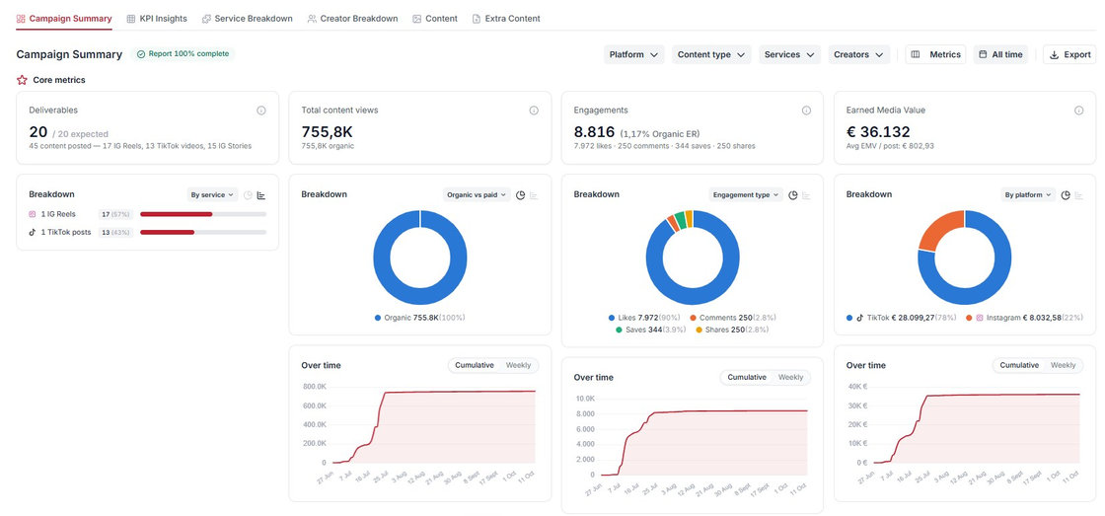Viewport: 1105px width, 516px height.
Task: Expand the Platform filter dropdown
Action: [633, 54]
